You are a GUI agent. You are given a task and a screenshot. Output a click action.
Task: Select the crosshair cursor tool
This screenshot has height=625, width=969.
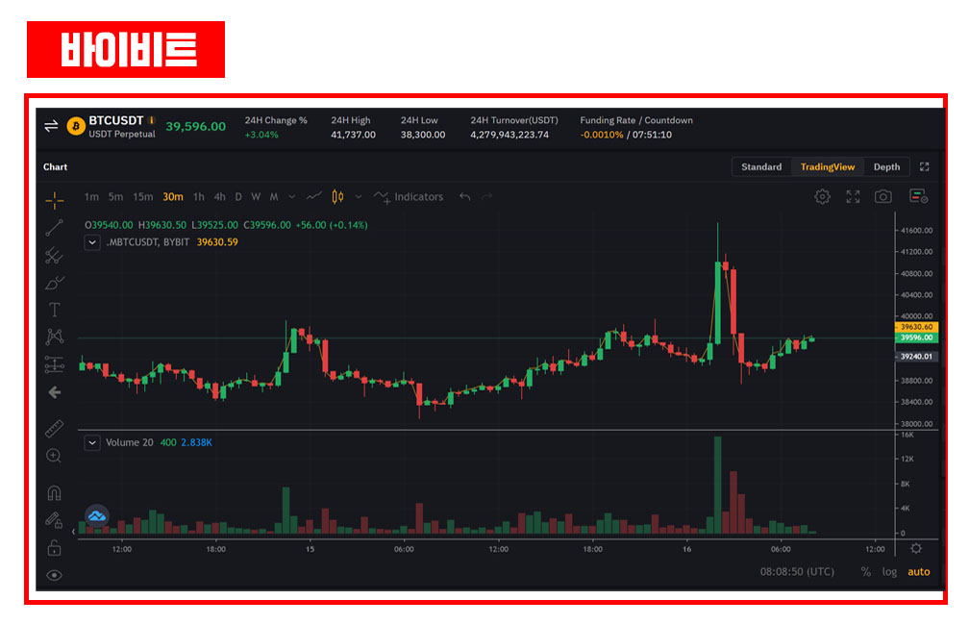click(x=55, y=200)
